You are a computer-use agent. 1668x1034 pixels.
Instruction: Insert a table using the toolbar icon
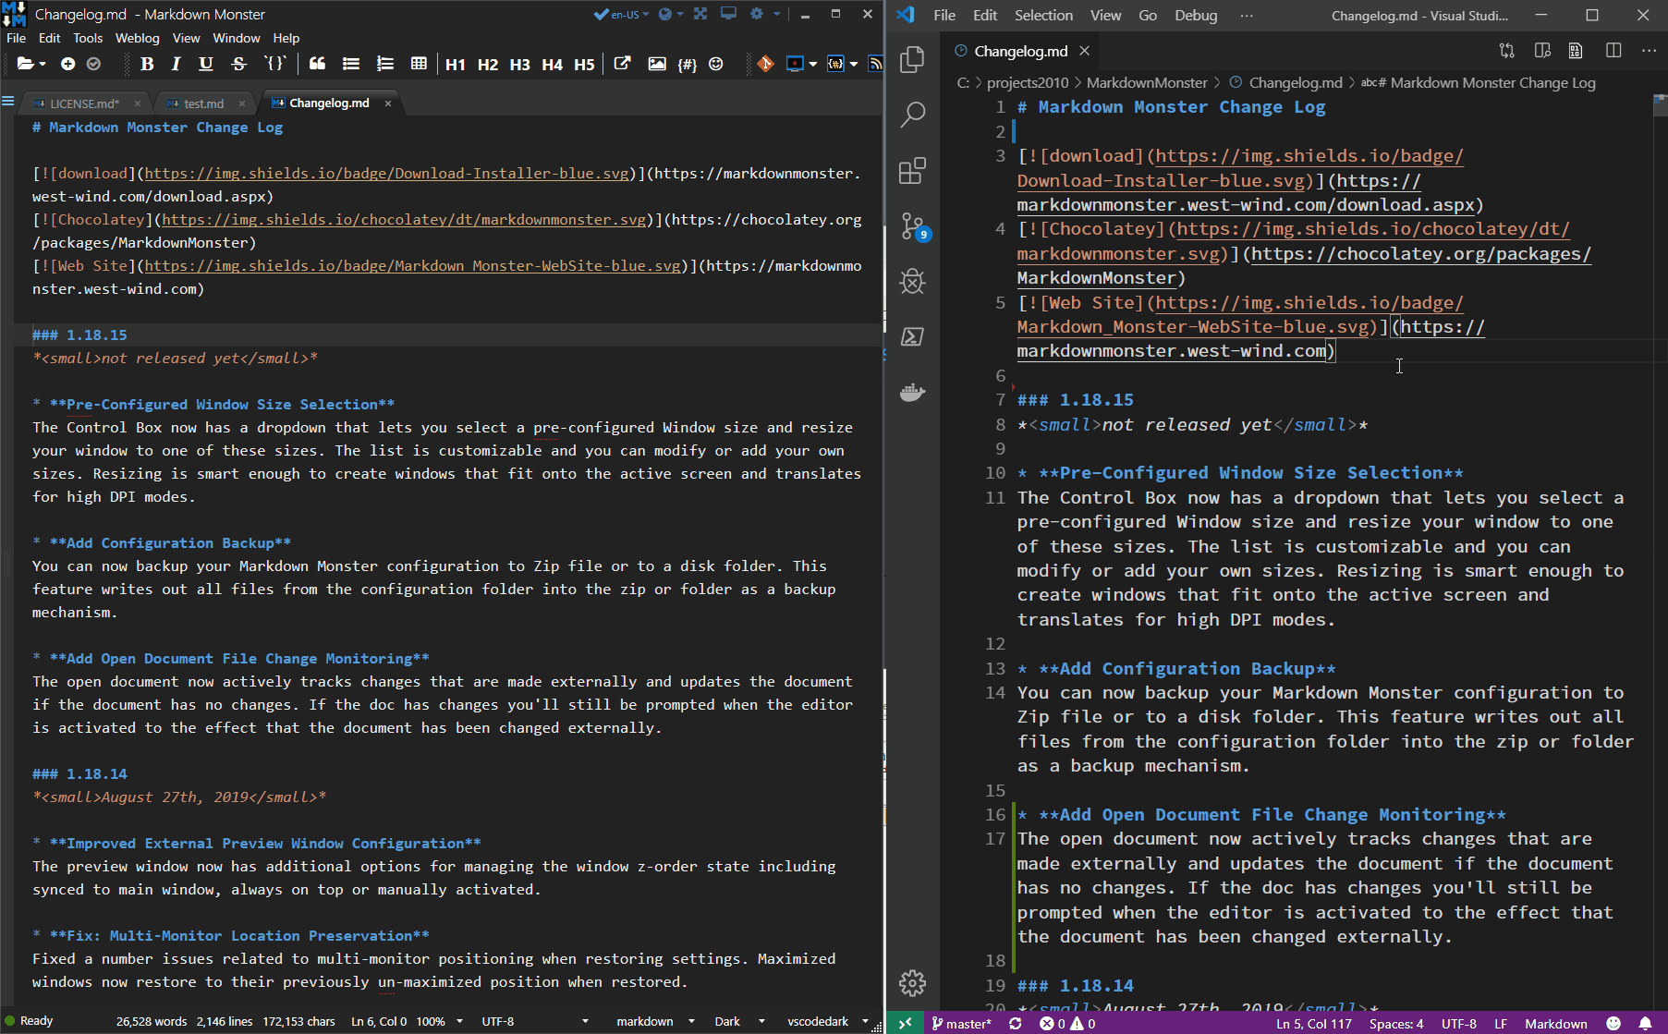click(419, 64)
